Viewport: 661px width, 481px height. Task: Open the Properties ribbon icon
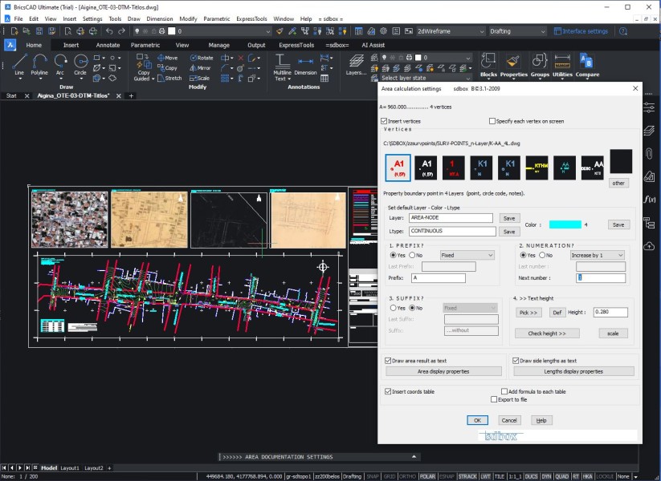tap(513, 65)
